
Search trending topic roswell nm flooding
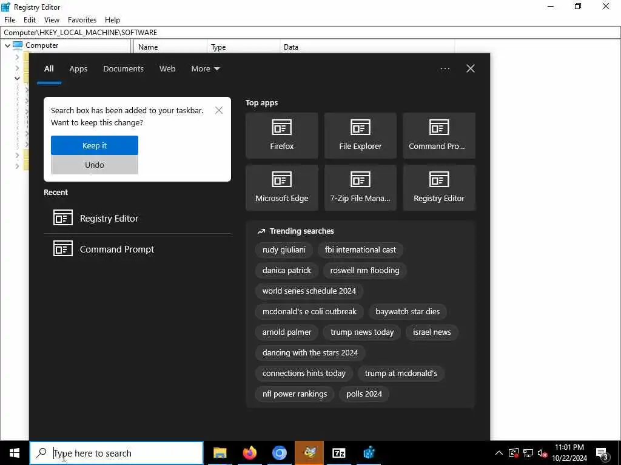point(364,271)
